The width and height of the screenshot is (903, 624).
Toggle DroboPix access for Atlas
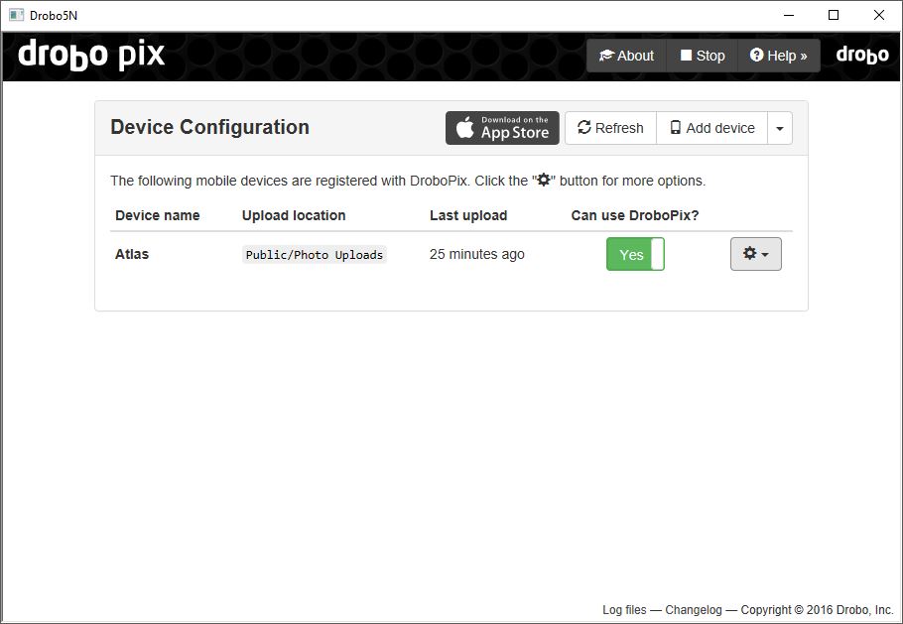click(635, 254)
